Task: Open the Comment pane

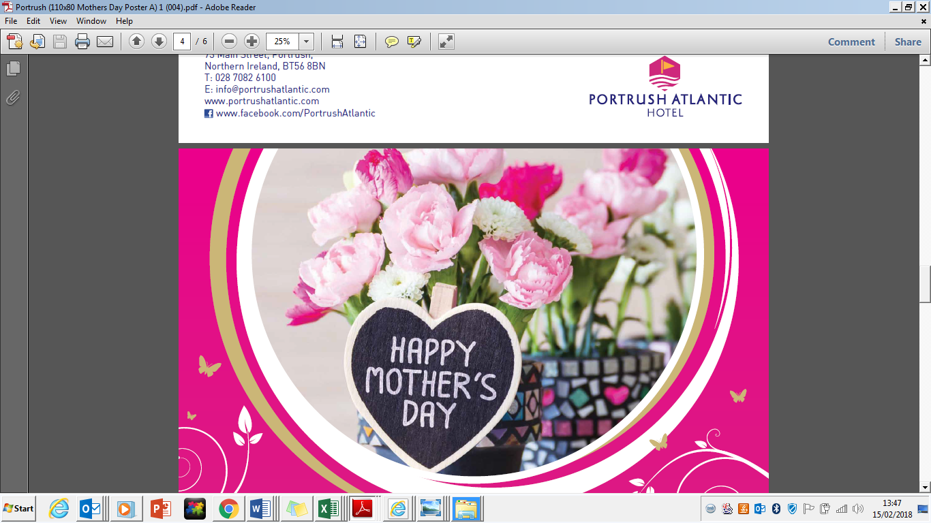Action: (x=851, y=42)
